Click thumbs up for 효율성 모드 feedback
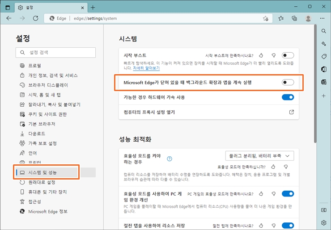 [273, 167]
